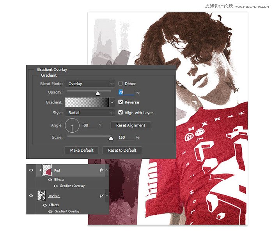Image resolution: width=273 pixels, height=235 pixels.
Task: Open the Blend Mode dropdown set to Overlay
Action: click(x=90, y=84)
